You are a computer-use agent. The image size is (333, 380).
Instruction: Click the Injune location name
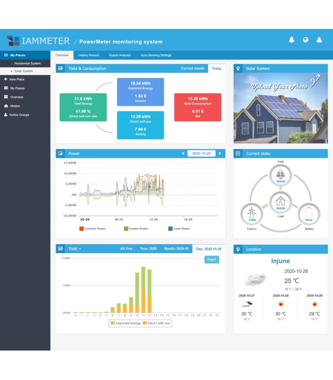click(280, 261)
